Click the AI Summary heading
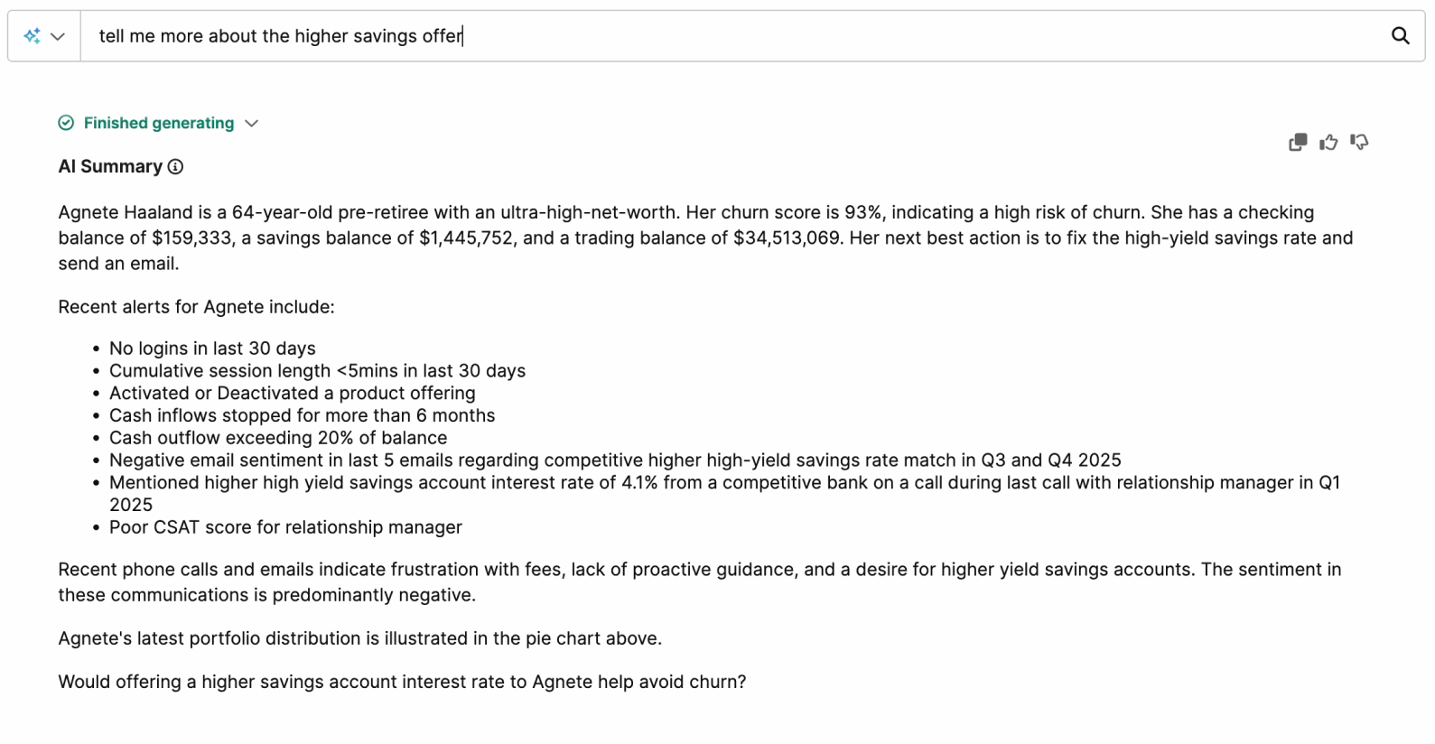Image resolution: width=1435 pixels, height=744 pixels. click(x=110, y=166)
